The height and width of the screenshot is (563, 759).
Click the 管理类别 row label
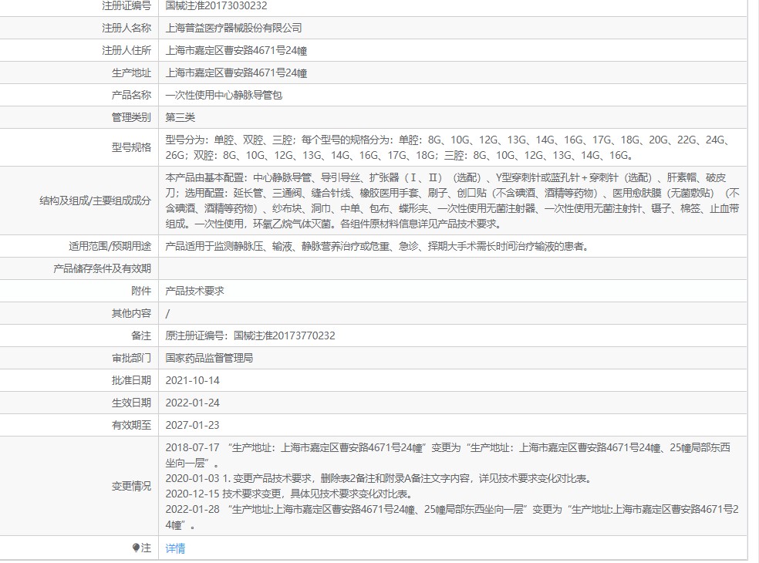[131, 117]
